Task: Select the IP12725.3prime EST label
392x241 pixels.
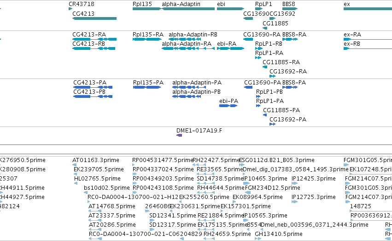Action: point(314,197)
